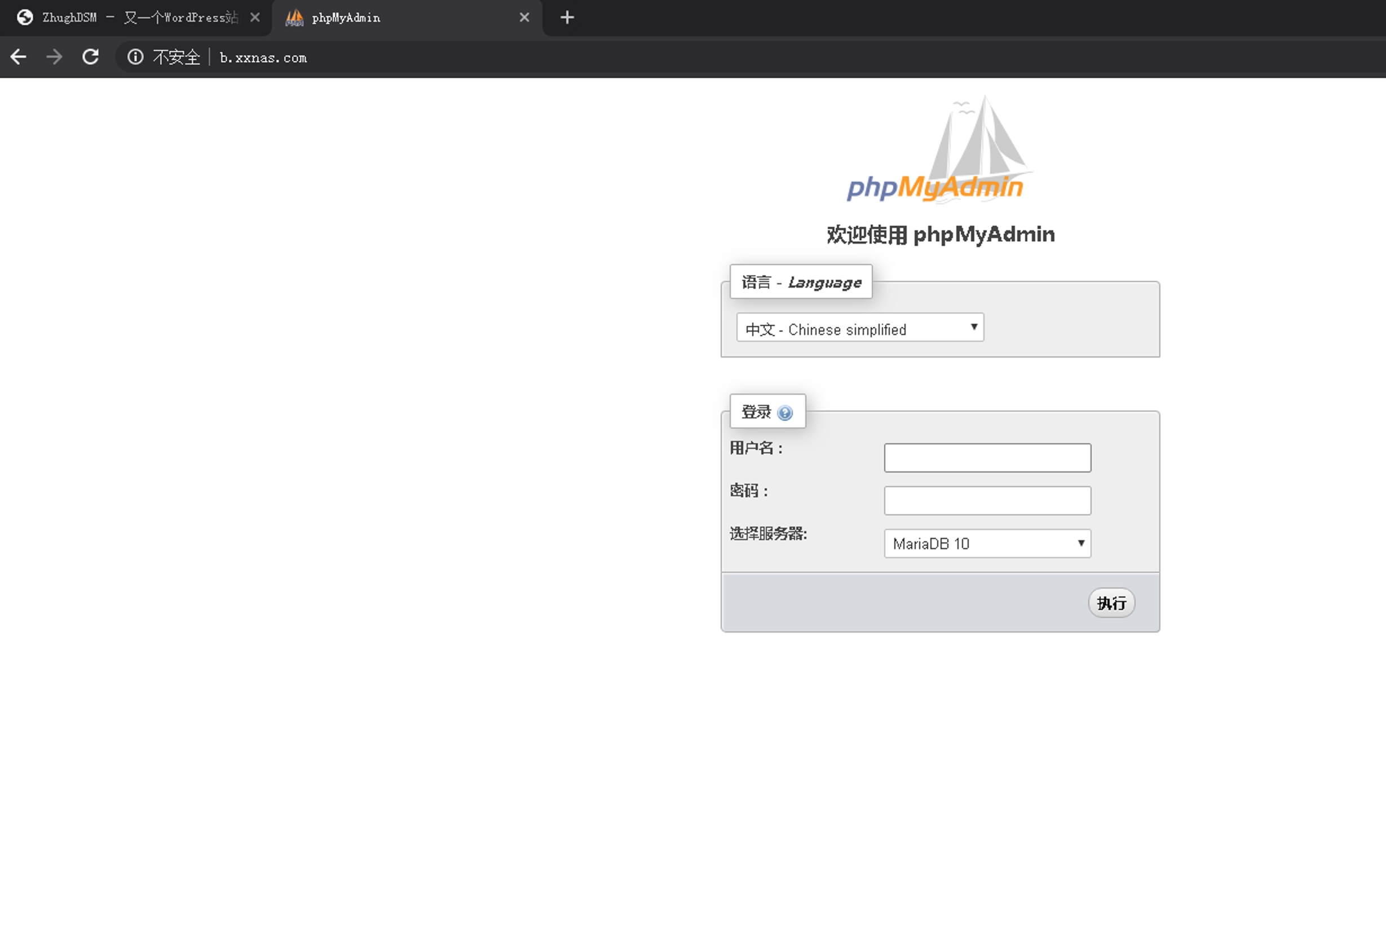Click the 执行 login button
The height and width of the screenshot is (928, 1386).
pos(1111,603)
